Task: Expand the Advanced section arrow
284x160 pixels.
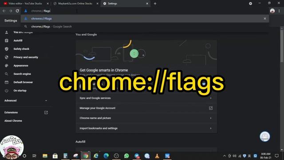Action: tap(46, 100)
